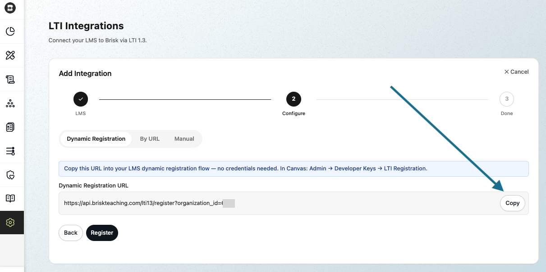
Task: Copy the Dynamic Registration URL
Action: click(513, 203)
